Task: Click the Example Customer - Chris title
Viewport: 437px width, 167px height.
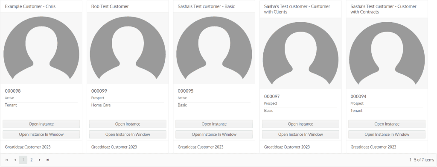Action: (x=30, y=6)
